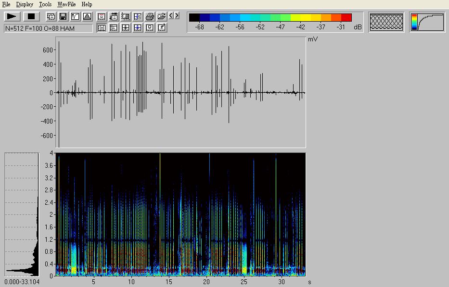Screen dimensions: 449x287
Task: Open the Display menu
Action: coord(25,4)
